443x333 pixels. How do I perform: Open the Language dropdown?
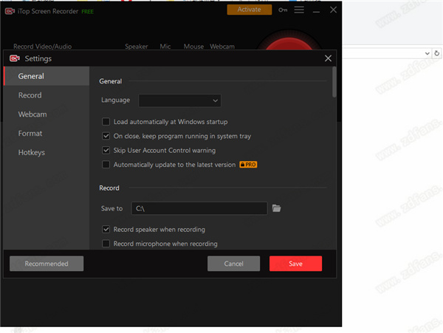coord(179,100)
